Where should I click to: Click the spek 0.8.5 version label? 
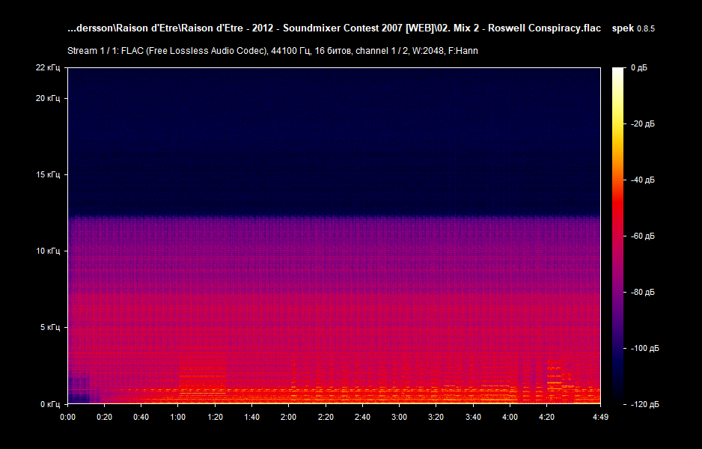click(633, 28)
